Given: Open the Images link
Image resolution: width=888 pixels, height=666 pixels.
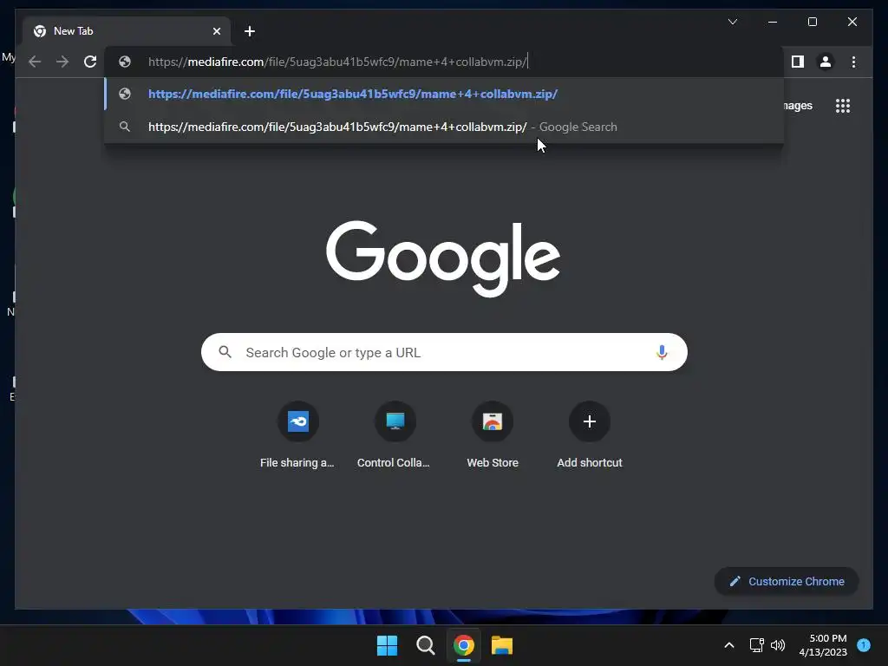Looking at the screenshot, I should click(798, 106).
